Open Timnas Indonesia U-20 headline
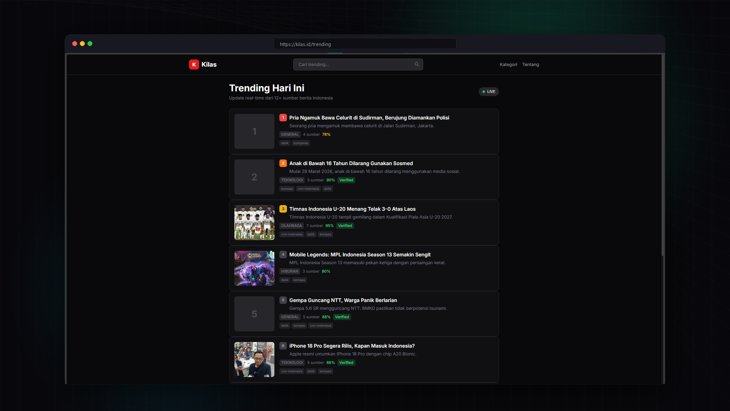Image resolution: width=730 pixels, height=411 pixels. click(x=352, y=209)
